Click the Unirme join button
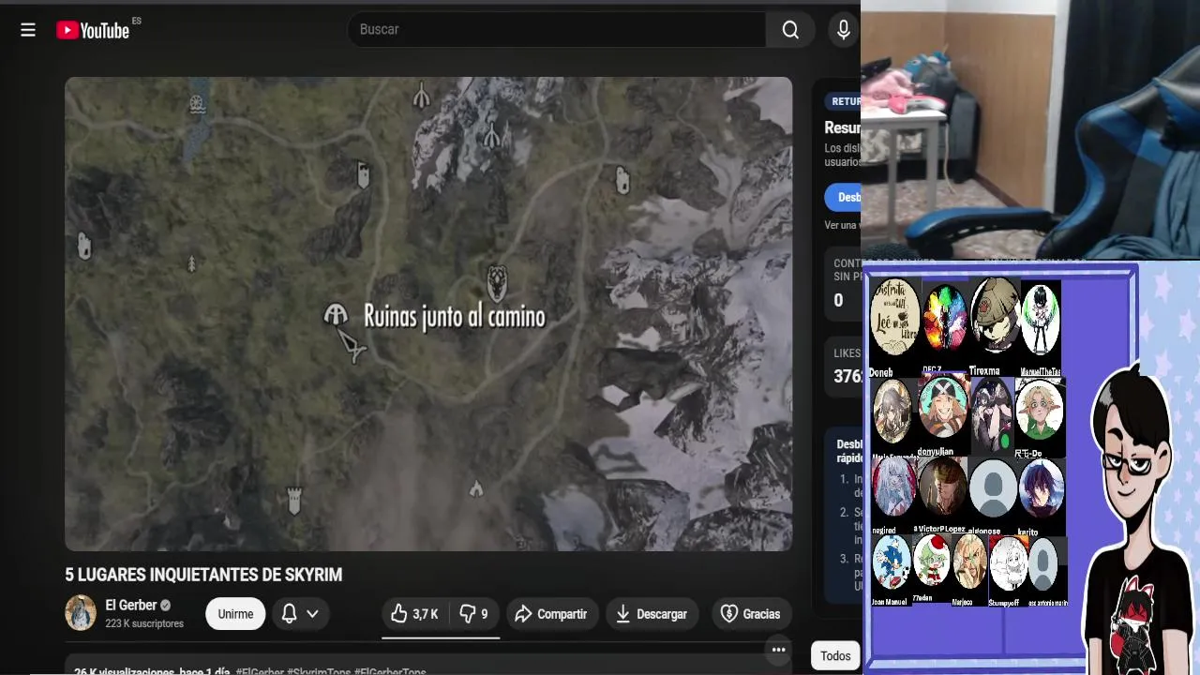This screenshot has height=675, width=1200. (235, 614)
